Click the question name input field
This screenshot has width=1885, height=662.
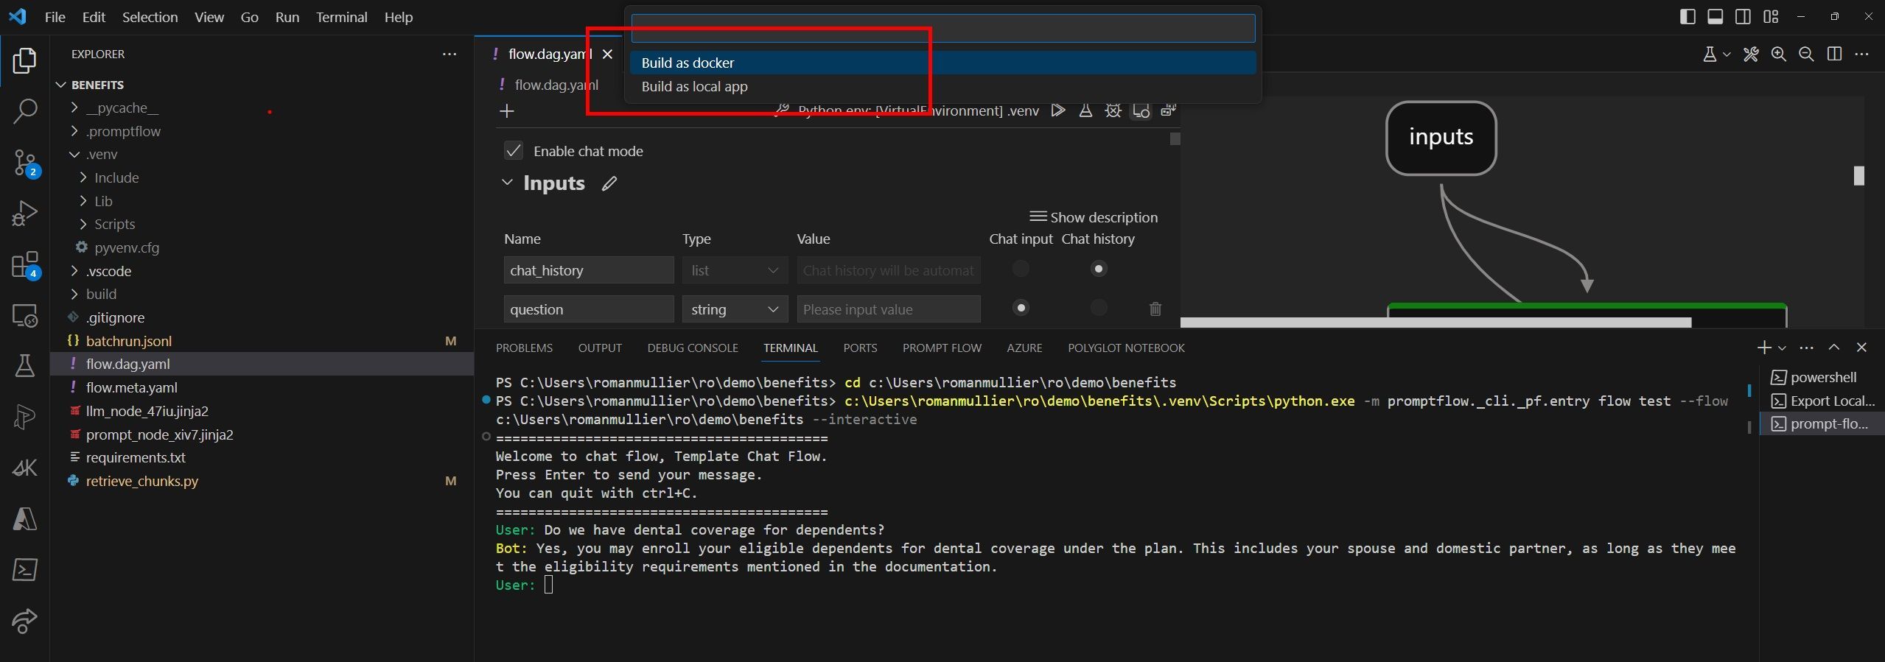pyautogui.click(x=589, y=309)
